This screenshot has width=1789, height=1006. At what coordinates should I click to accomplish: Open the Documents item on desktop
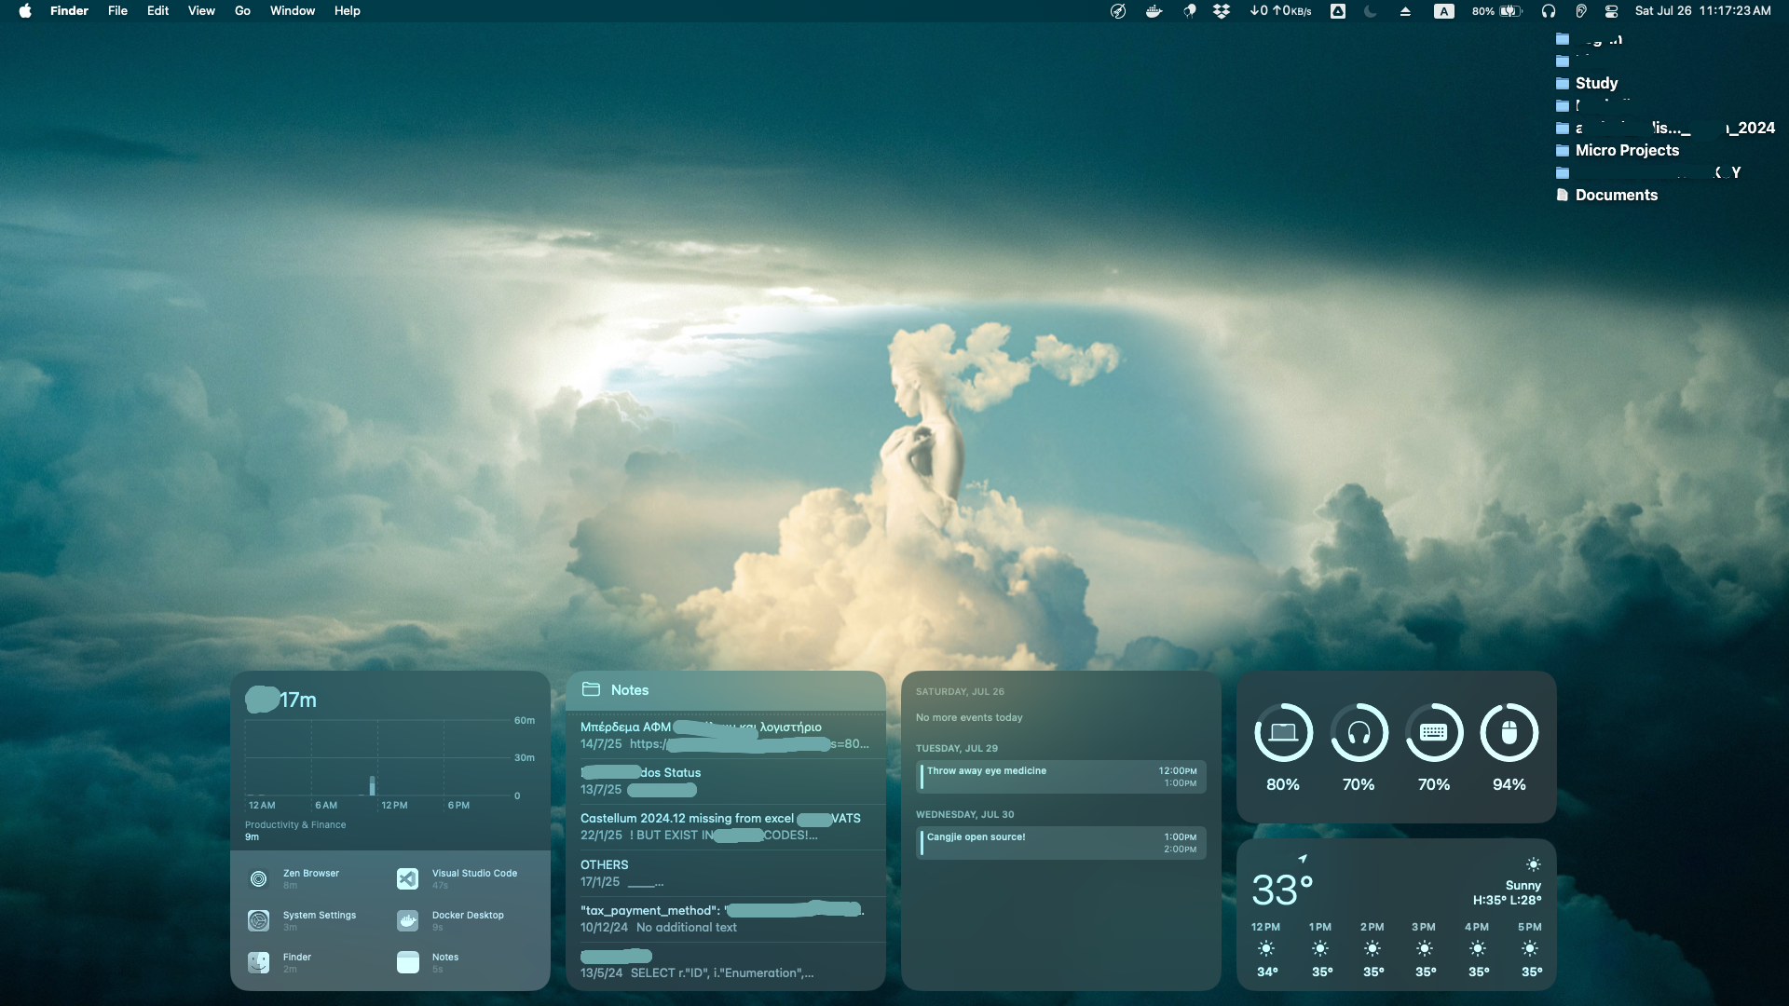[x=1607, y=195]
